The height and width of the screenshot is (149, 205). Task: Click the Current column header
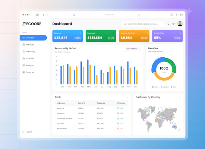(x=81, y=103)
